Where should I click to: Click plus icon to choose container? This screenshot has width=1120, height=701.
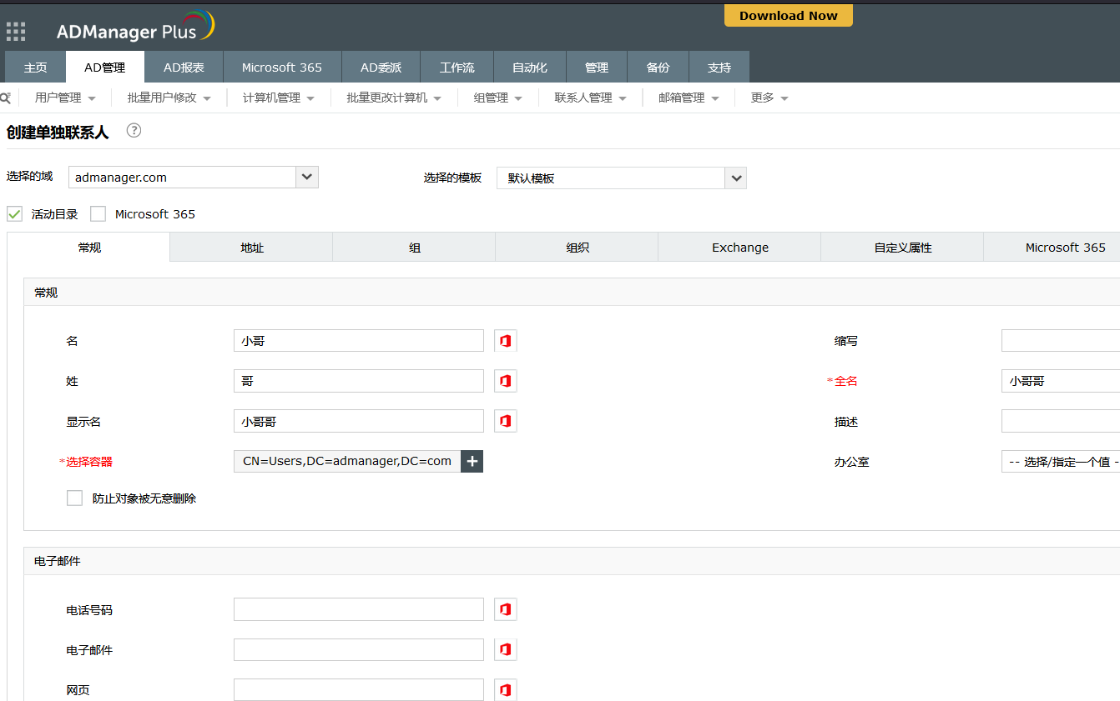(x=472, y=461)
